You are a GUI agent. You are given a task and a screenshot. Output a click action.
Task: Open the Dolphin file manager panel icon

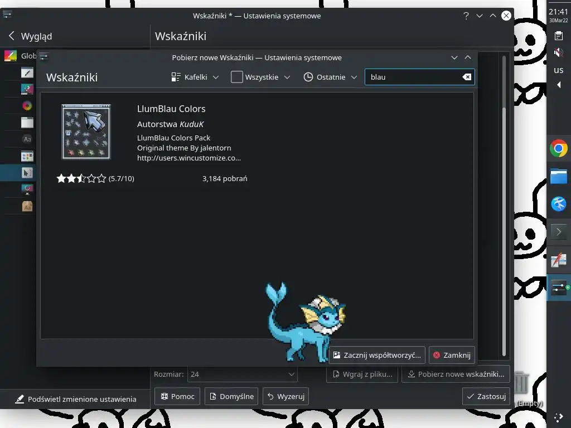coord(559,177)
